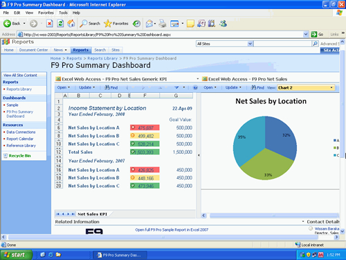Expand Update menu in Net Sales chart toolbar
Viewport: 346px width, 260px height.
click(x=233, y=87)
